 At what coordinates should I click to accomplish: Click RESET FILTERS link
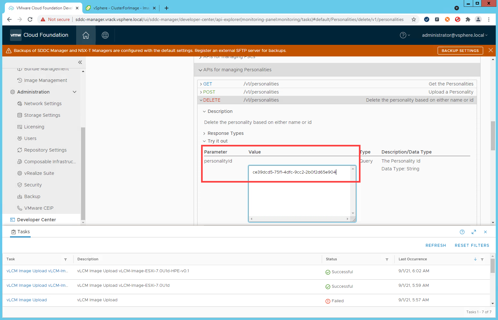472,245
